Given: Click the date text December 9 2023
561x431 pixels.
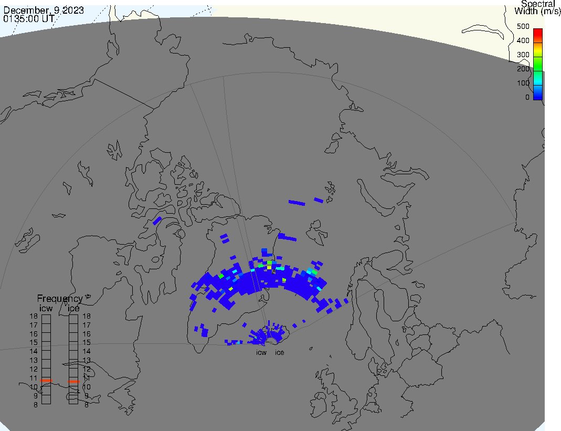Looking at the screenshot, I should 44,10.
